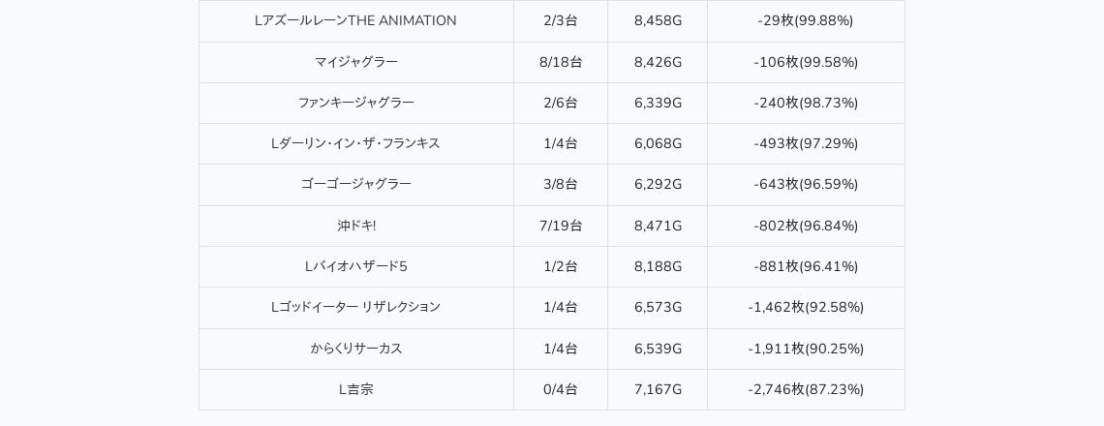This screenshot has width=1104, height=426.
Task: Select the -493枚(97.29%) result cell
Action: pos(806,143)
